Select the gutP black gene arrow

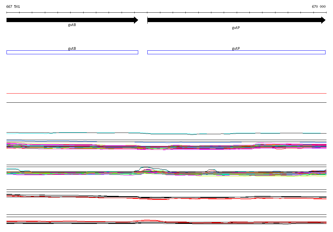(x=236, y=20)
